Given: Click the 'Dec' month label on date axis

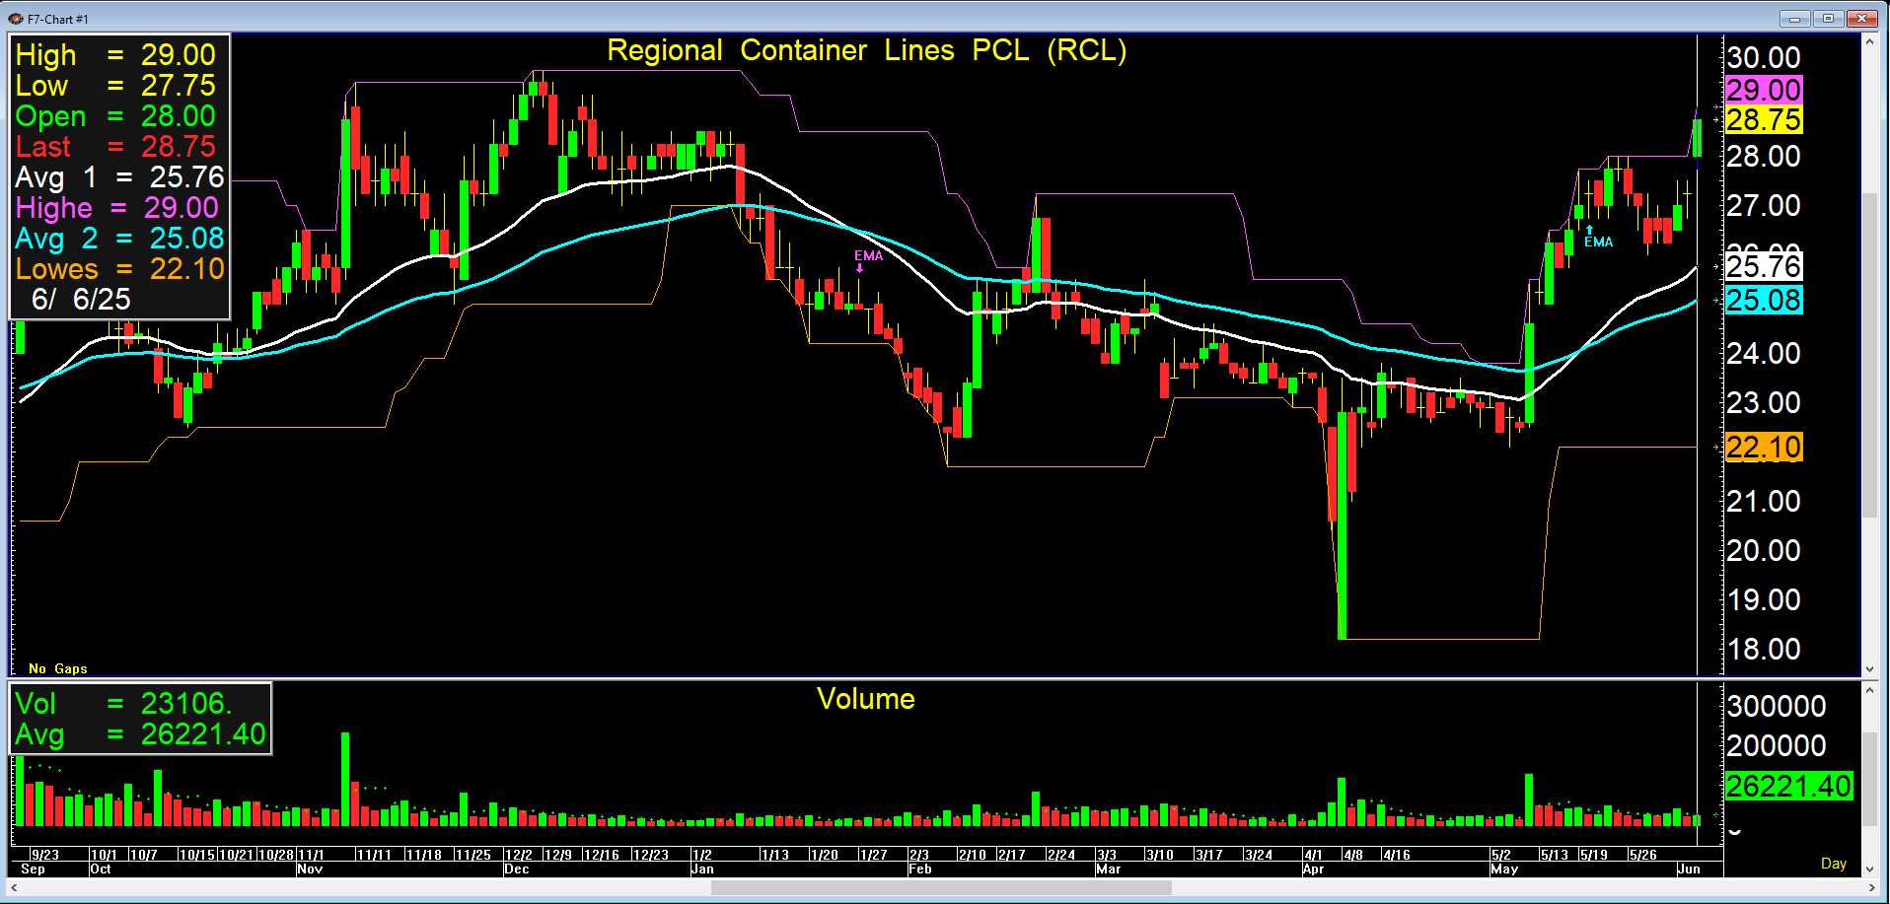Looking at the screenshot, I should (x=517, y=869).
